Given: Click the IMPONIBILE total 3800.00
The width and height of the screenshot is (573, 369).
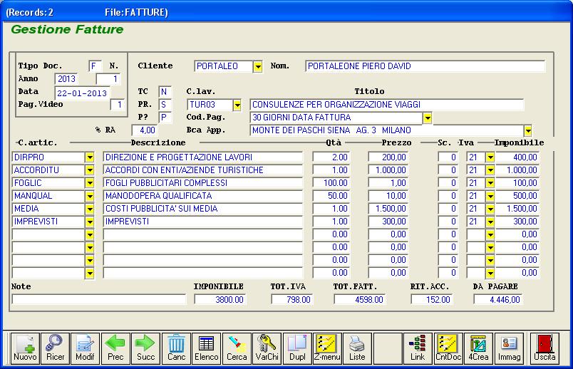Looking at the screenshot, I should [x=220, y=300].
